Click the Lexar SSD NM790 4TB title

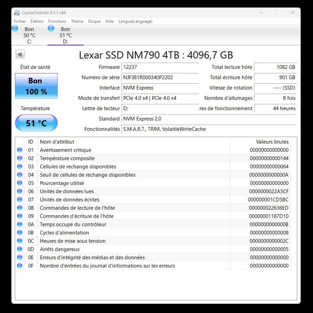[x=156, y=55]
